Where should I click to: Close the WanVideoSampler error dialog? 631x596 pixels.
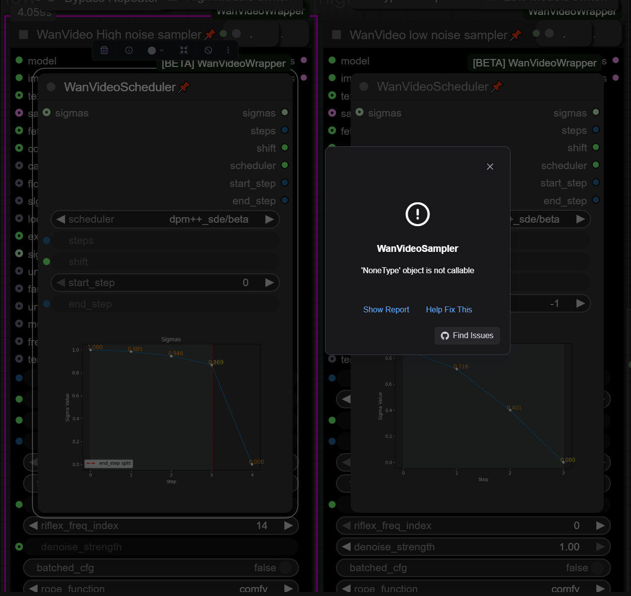click(490, 167)
